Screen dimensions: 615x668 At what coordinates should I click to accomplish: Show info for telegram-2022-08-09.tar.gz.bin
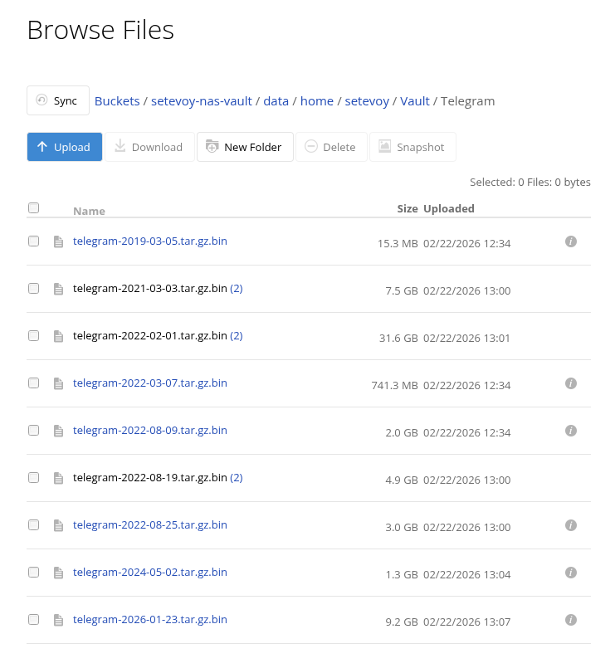(x=570, y=431)
